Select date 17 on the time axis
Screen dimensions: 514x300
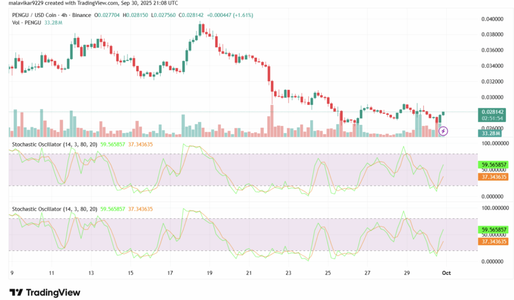pyautogui.click(x=170, y=273)
